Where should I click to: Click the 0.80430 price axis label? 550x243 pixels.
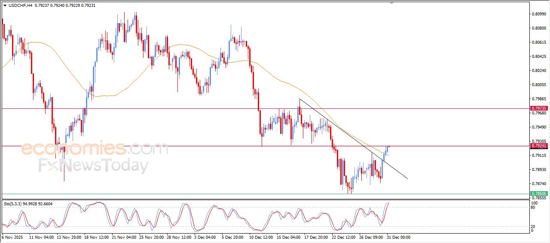point(538,57)
